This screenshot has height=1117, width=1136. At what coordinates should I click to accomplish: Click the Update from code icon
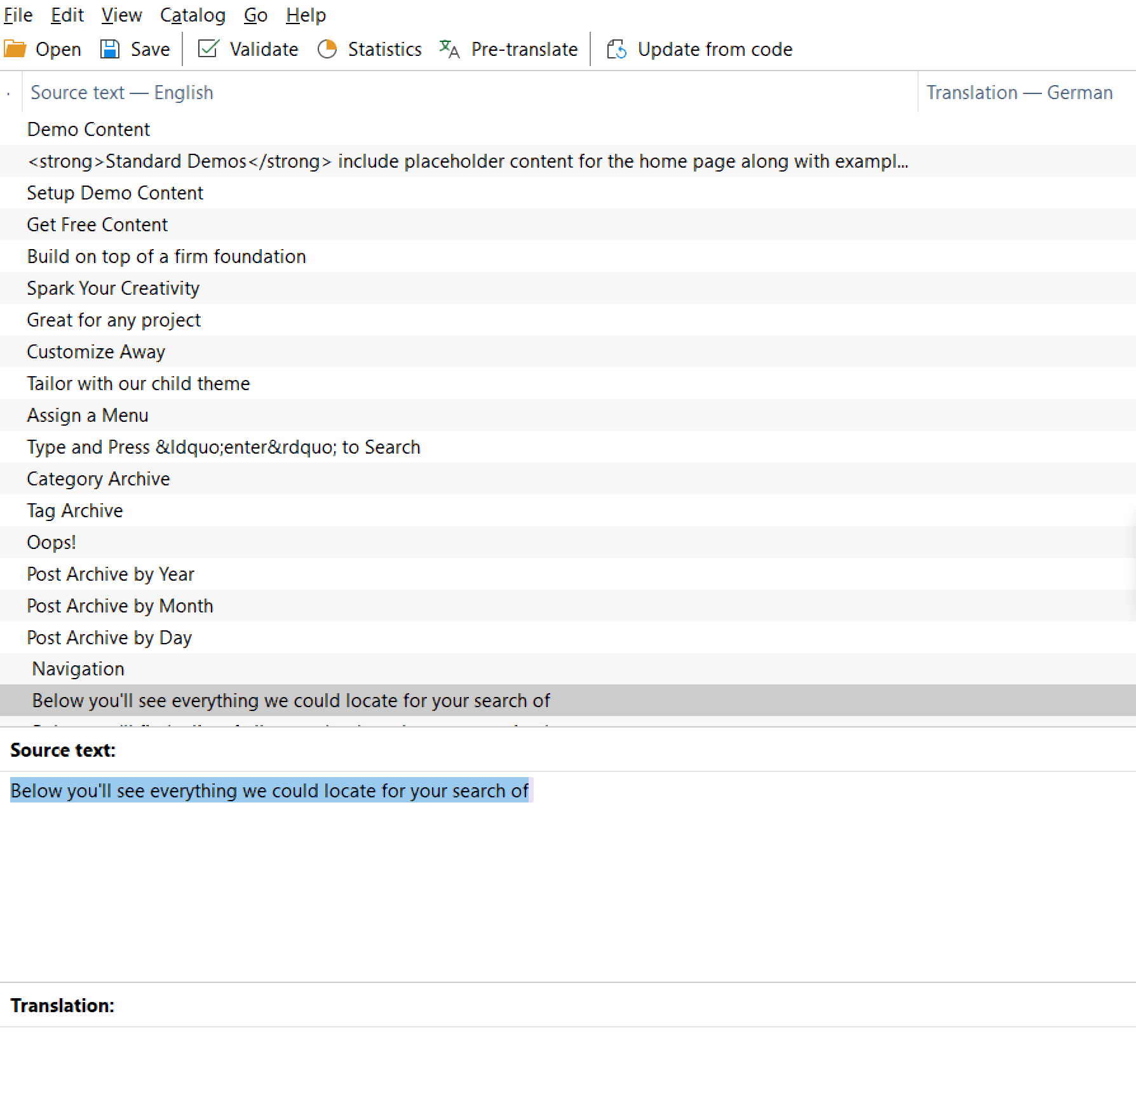pyautogui.click(x=616, y=49)
